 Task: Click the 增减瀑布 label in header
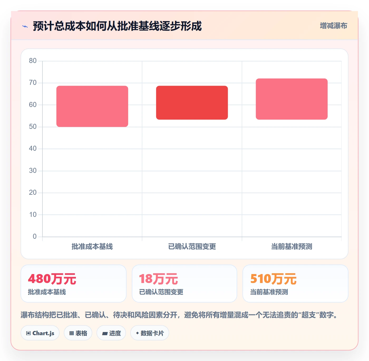coord(333,26)
